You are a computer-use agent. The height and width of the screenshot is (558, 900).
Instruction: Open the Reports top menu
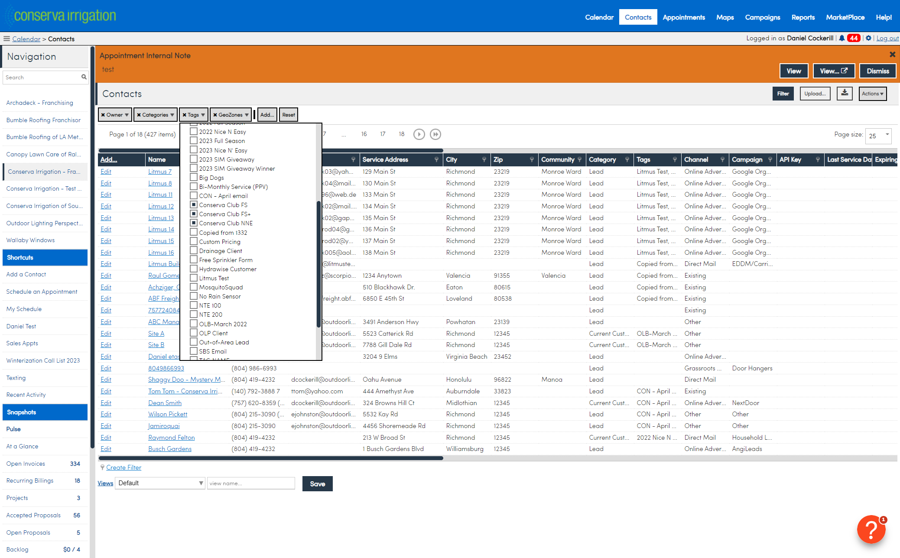pos(803,17)
